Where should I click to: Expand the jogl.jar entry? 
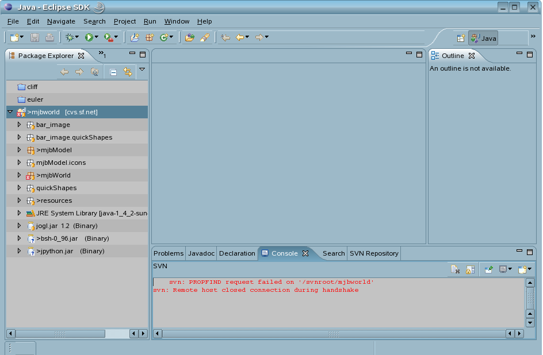(x=19, y=226)
